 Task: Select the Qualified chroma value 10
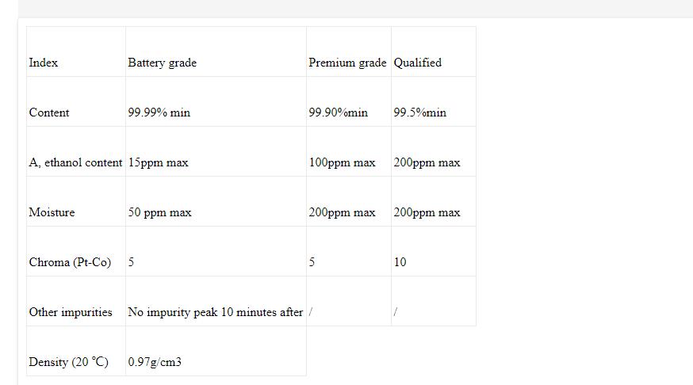tap(400, 262)
